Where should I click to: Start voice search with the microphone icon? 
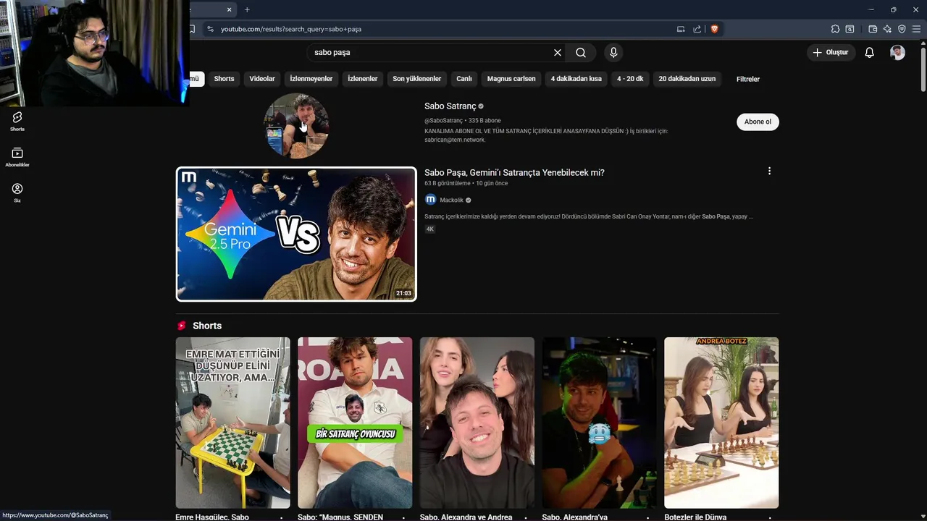613,52
